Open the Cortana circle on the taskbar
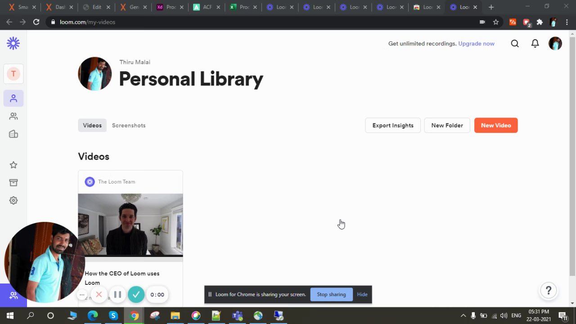This screenshot has height=324, width=576. (x=50, y=315)
